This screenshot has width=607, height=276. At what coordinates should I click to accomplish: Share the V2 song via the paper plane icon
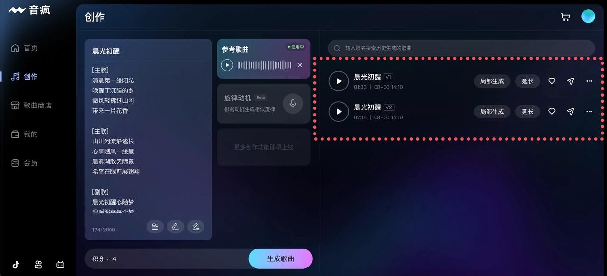[x=570, y=112]
